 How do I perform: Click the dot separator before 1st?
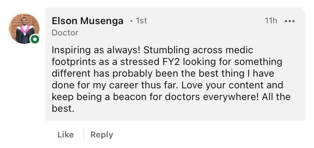pos(131,21)
